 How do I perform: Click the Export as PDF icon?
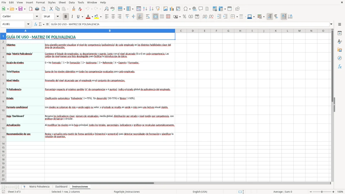click(x=31, y=9)
